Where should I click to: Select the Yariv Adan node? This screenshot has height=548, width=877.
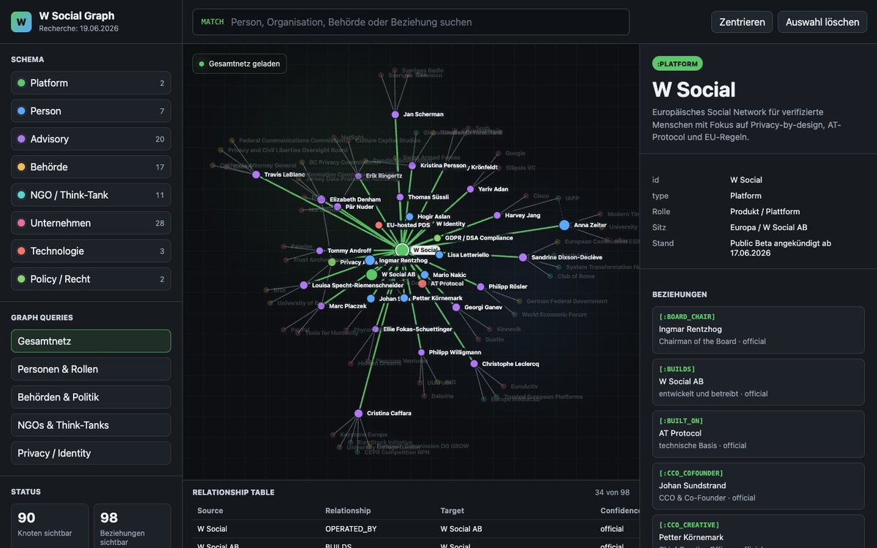click(x=470, y=189)
